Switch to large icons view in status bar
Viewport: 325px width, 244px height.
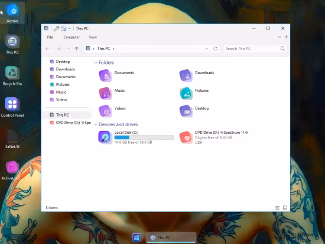(285, 208)
